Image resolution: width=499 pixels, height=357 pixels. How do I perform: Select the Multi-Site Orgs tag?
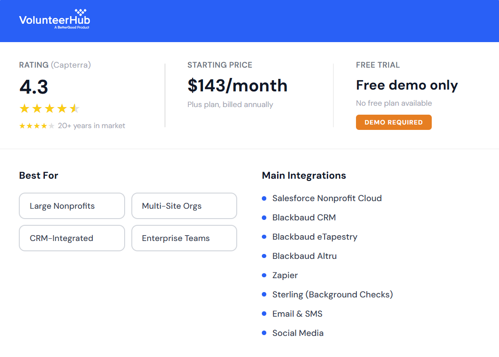tap(184, 206)
